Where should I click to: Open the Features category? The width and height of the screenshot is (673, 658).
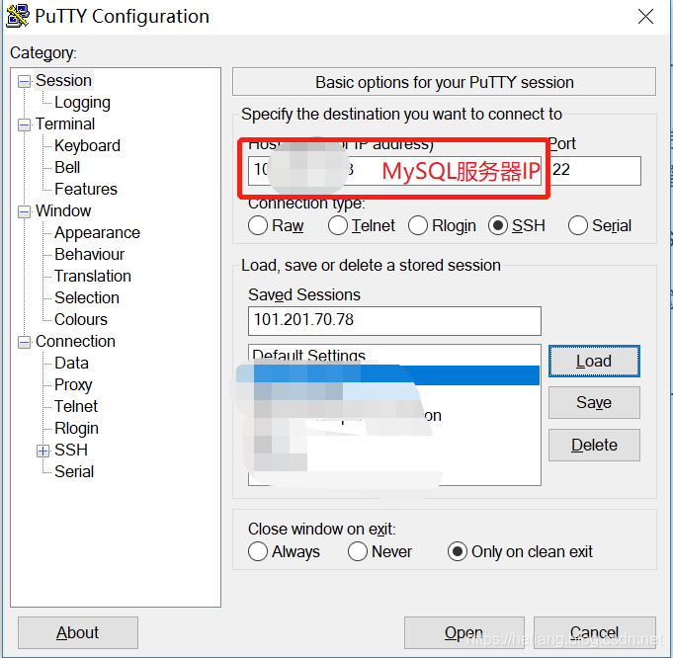coord(86,189)
